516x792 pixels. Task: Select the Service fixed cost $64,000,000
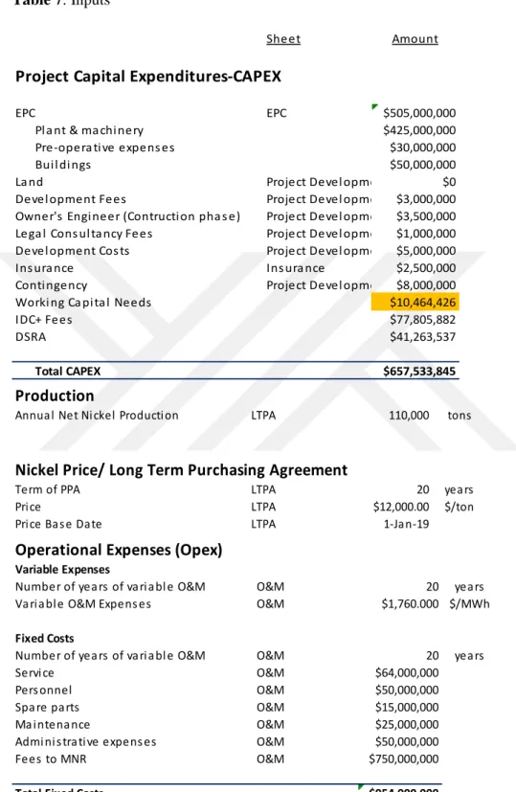tap(407, 673)
